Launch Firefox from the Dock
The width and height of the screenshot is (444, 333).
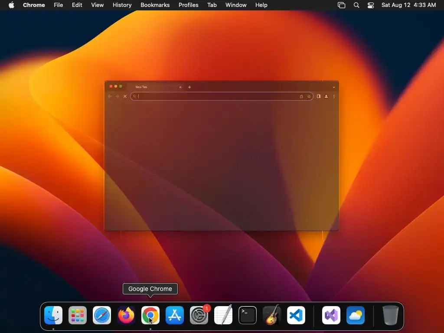[126, 315]
